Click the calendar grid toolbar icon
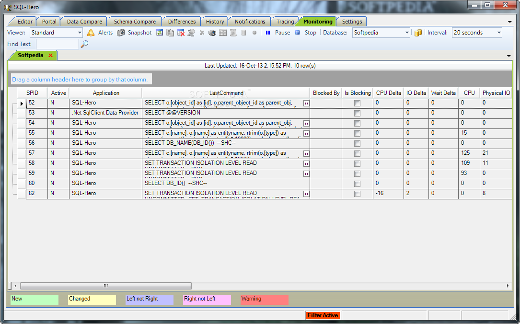 [x=223, y=33]
